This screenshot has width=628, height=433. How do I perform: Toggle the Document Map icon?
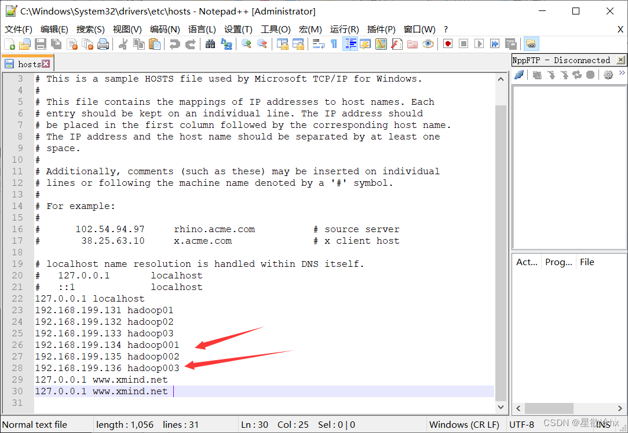(x=381, y=44)
